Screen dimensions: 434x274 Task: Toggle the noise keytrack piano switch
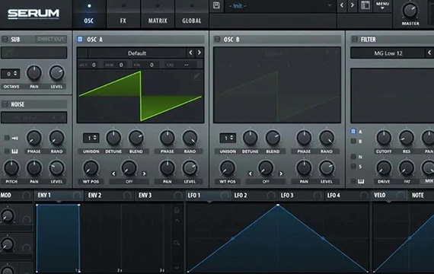[7, 151]
